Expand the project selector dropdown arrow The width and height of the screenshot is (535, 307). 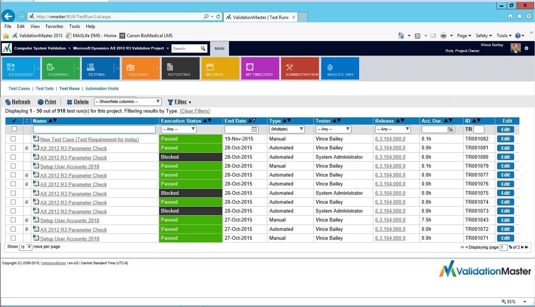tap(168, 48)
